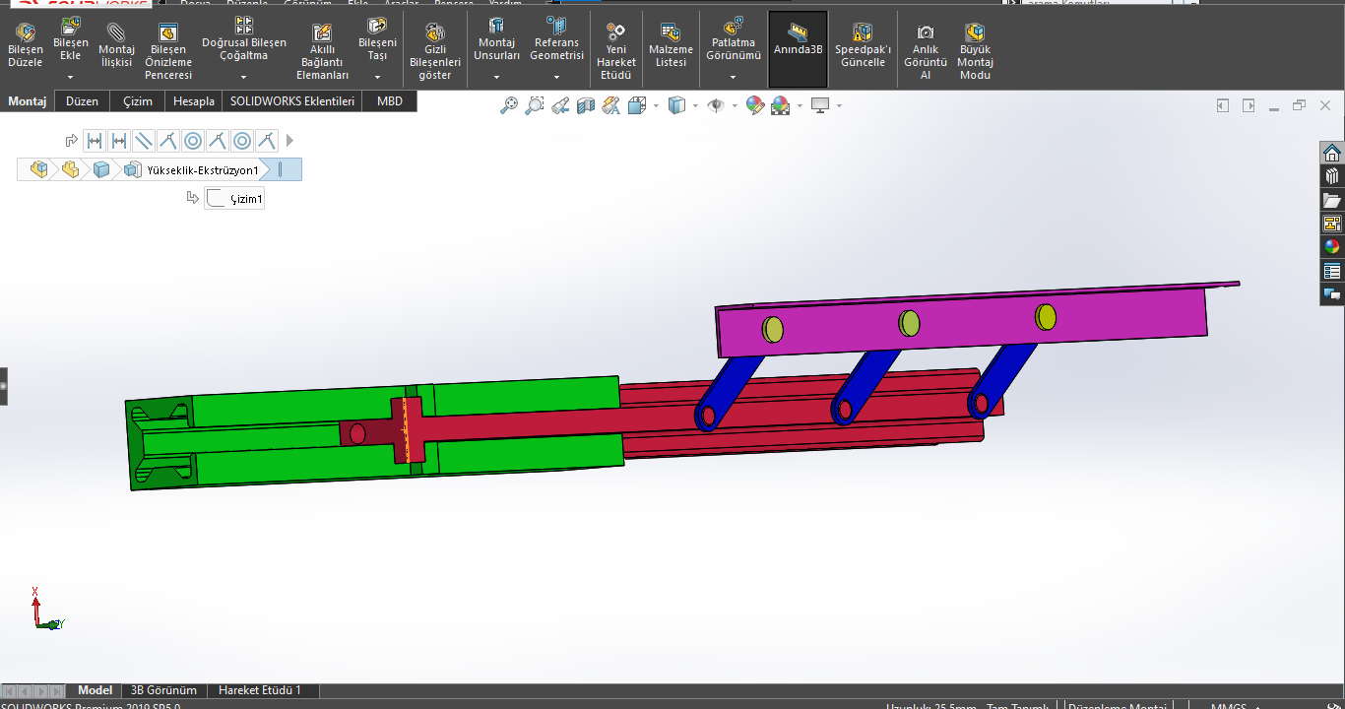Click the Bileşen Düzele (Edit Component) icon
Screen dimensions: 1345x709
pos(26,34)
